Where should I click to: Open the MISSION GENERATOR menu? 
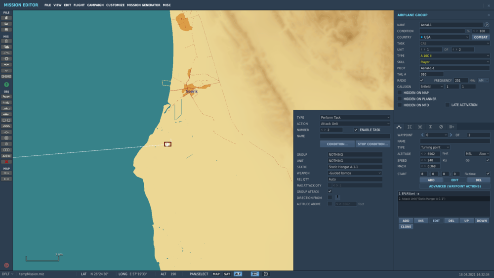144,5
